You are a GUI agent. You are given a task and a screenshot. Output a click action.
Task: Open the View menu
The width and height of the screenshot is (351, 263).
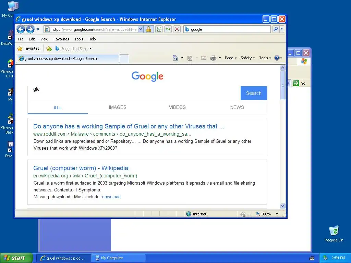pos(44,39)
